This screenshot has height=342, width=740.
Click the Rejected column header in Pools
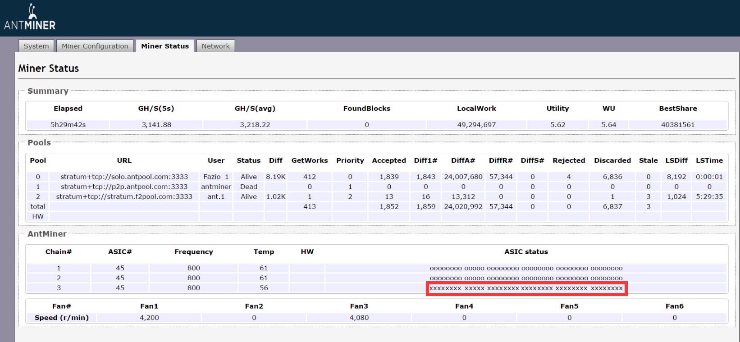point(568,160)
